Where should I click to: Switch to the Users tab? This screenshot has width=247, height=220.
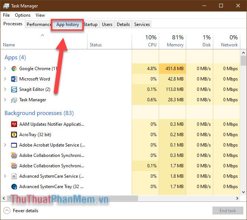click(107, 24)
